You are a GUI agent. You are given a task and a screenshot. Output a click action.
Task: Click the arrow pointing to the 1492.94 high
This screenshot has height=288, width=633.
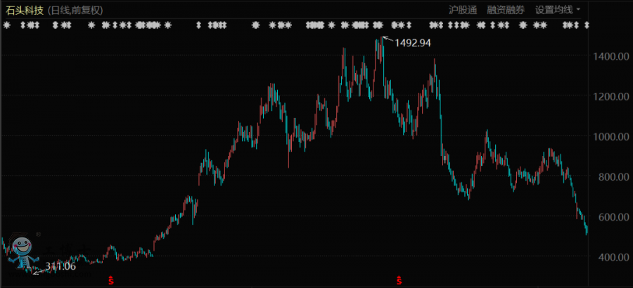pyautogui.click(x=387, y=38)
